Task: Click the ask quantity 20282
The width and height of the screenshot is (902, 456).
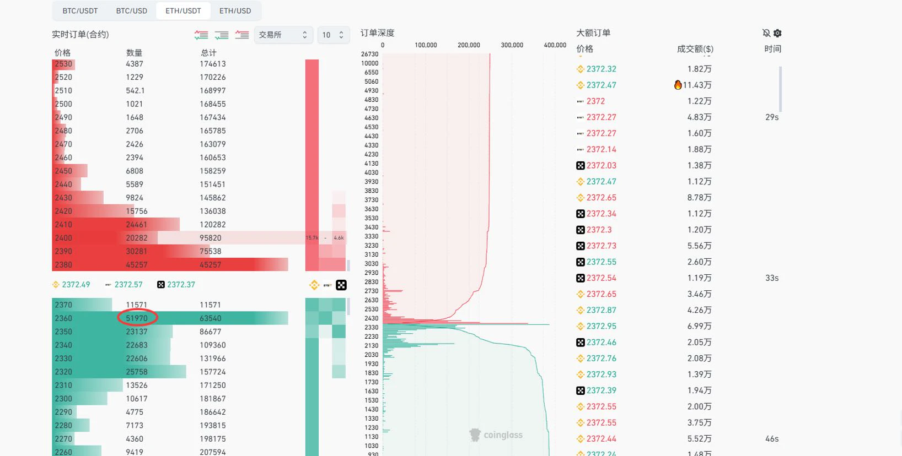Action: pyautogui.click(x=137, y=238)
